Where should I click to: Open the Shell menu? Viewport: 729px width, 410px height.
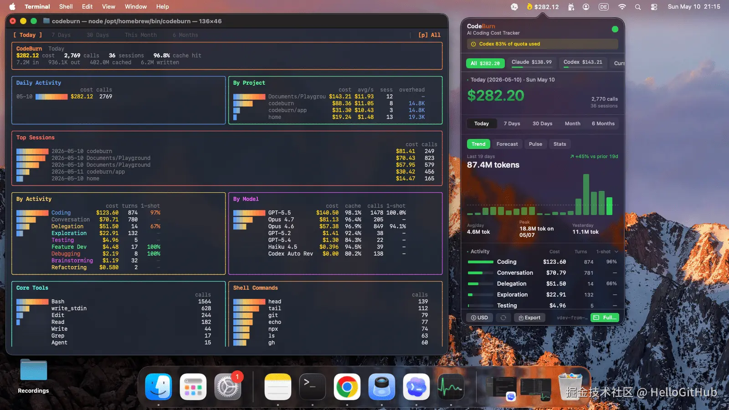[66, 6]
